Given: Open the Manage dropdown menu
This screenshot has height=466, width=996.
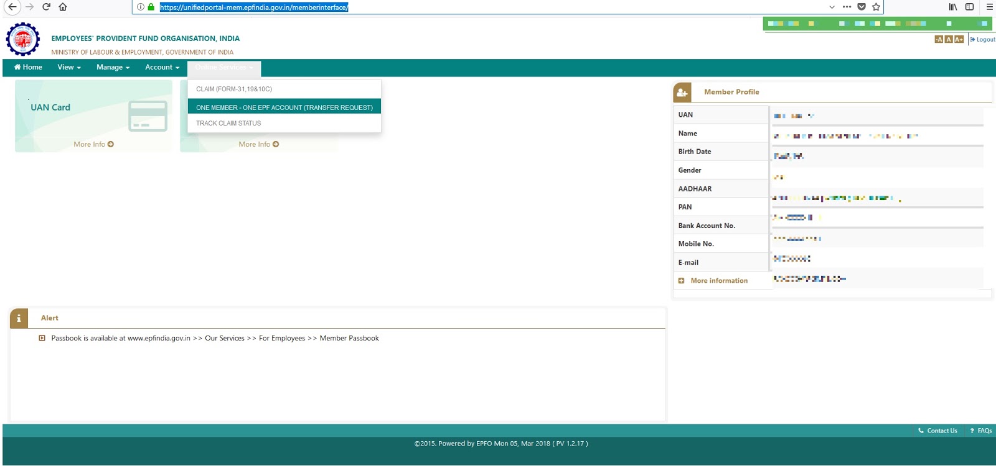Looking at the screenshot, I should click(x=113, y=67).
